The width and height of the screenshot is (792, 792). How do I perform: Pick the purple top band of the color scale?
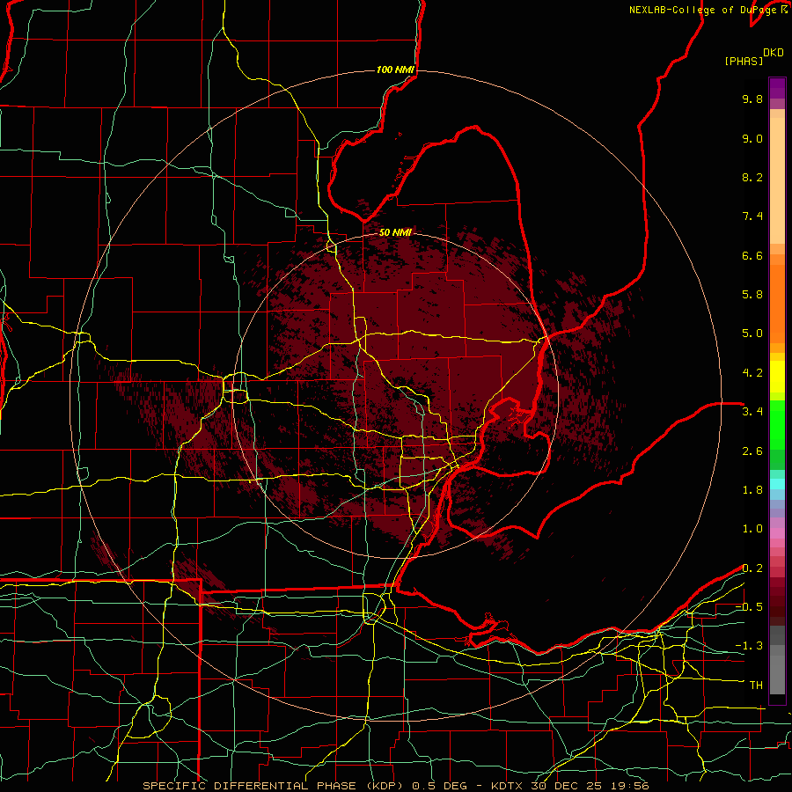[x=777, y=88]
